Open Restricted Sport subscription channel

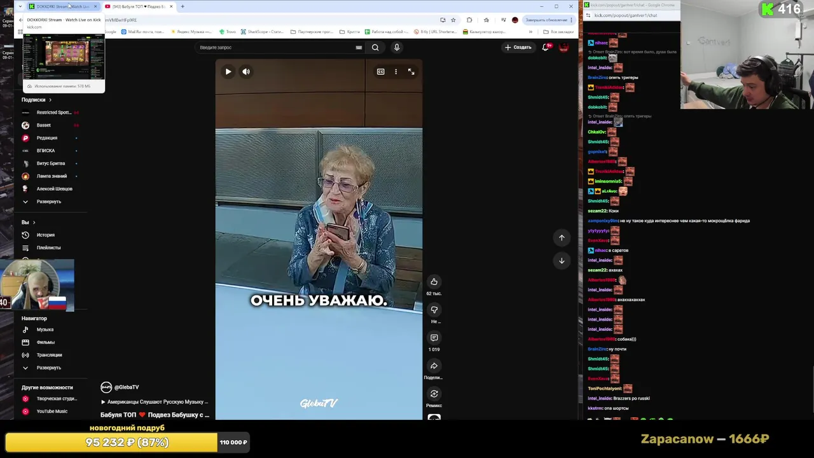[x=50, y=113]
